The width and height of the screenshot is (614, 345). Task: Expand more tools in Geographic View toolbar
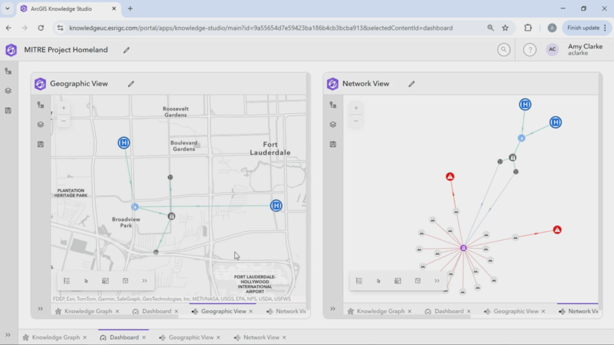[145, 280]
